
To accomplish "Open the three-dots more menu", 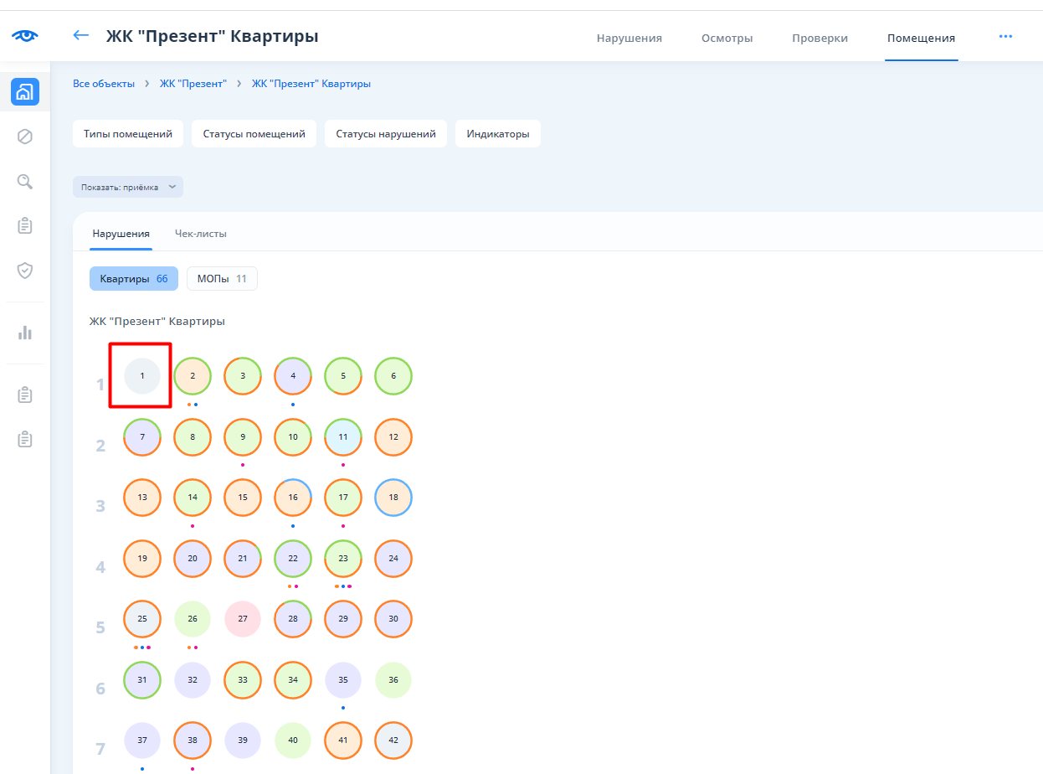I will pyautogui.click(x=1005, y=37).
